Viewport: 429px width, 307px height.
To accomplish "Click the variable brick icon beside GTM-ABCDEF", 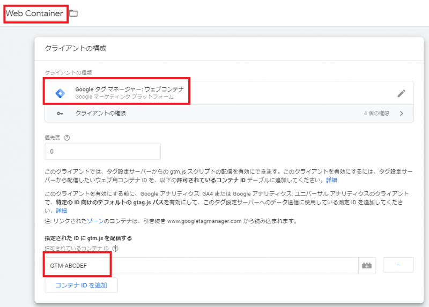I will tap(367, 265).
